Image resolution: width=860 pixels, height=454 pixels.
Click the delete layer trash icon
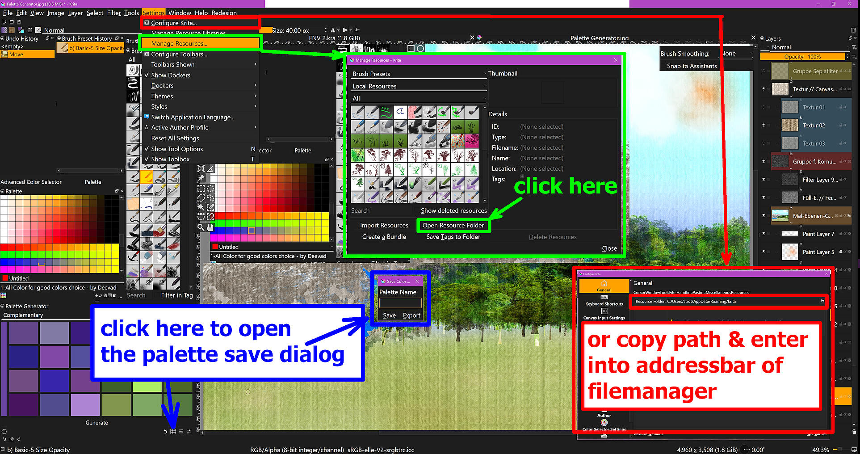[854, 432]
